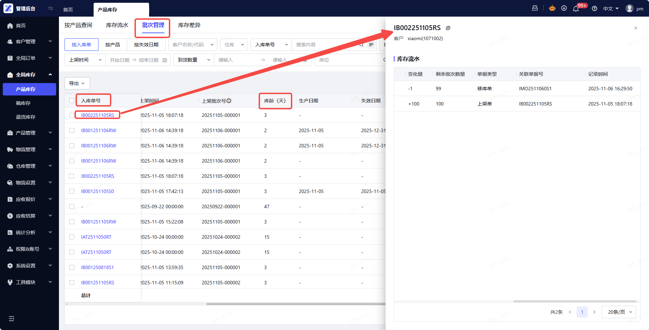Tick the select-all checkbox in table header
Image resolution: width=649 pixels, height=330 pixels.
[x=72, y=101]
